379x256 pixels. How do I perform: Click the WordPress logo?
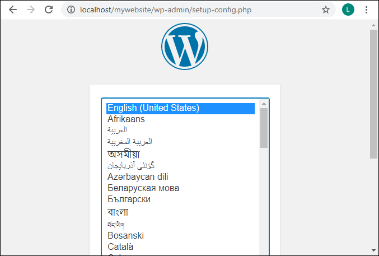click(185, 46)
